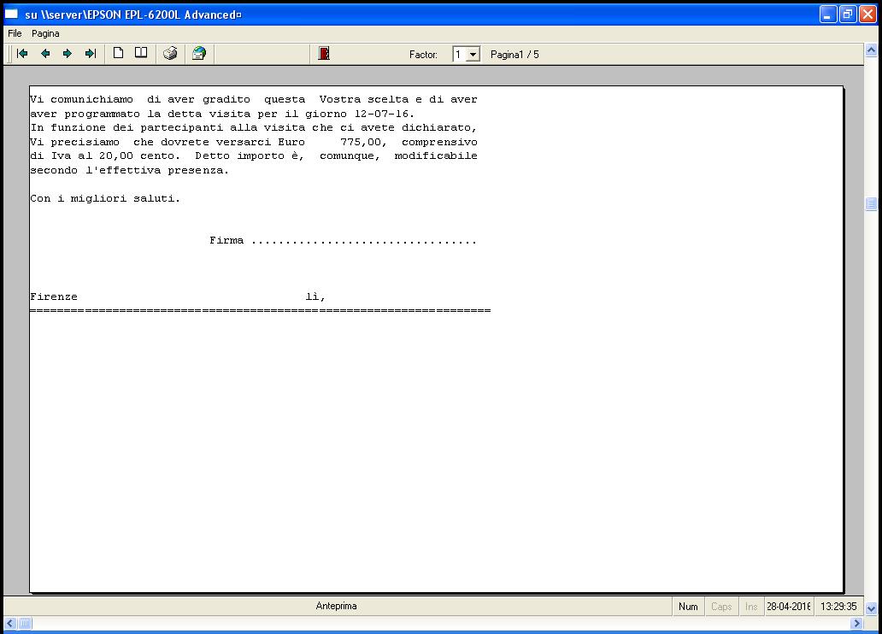Select single page view icon
The height and width of the screenshot is (634, 882).
118,53
